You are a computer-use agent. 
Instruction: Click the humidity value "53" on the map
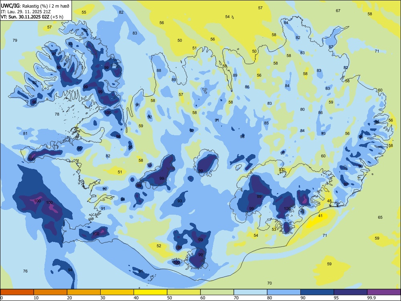[274, 229]
